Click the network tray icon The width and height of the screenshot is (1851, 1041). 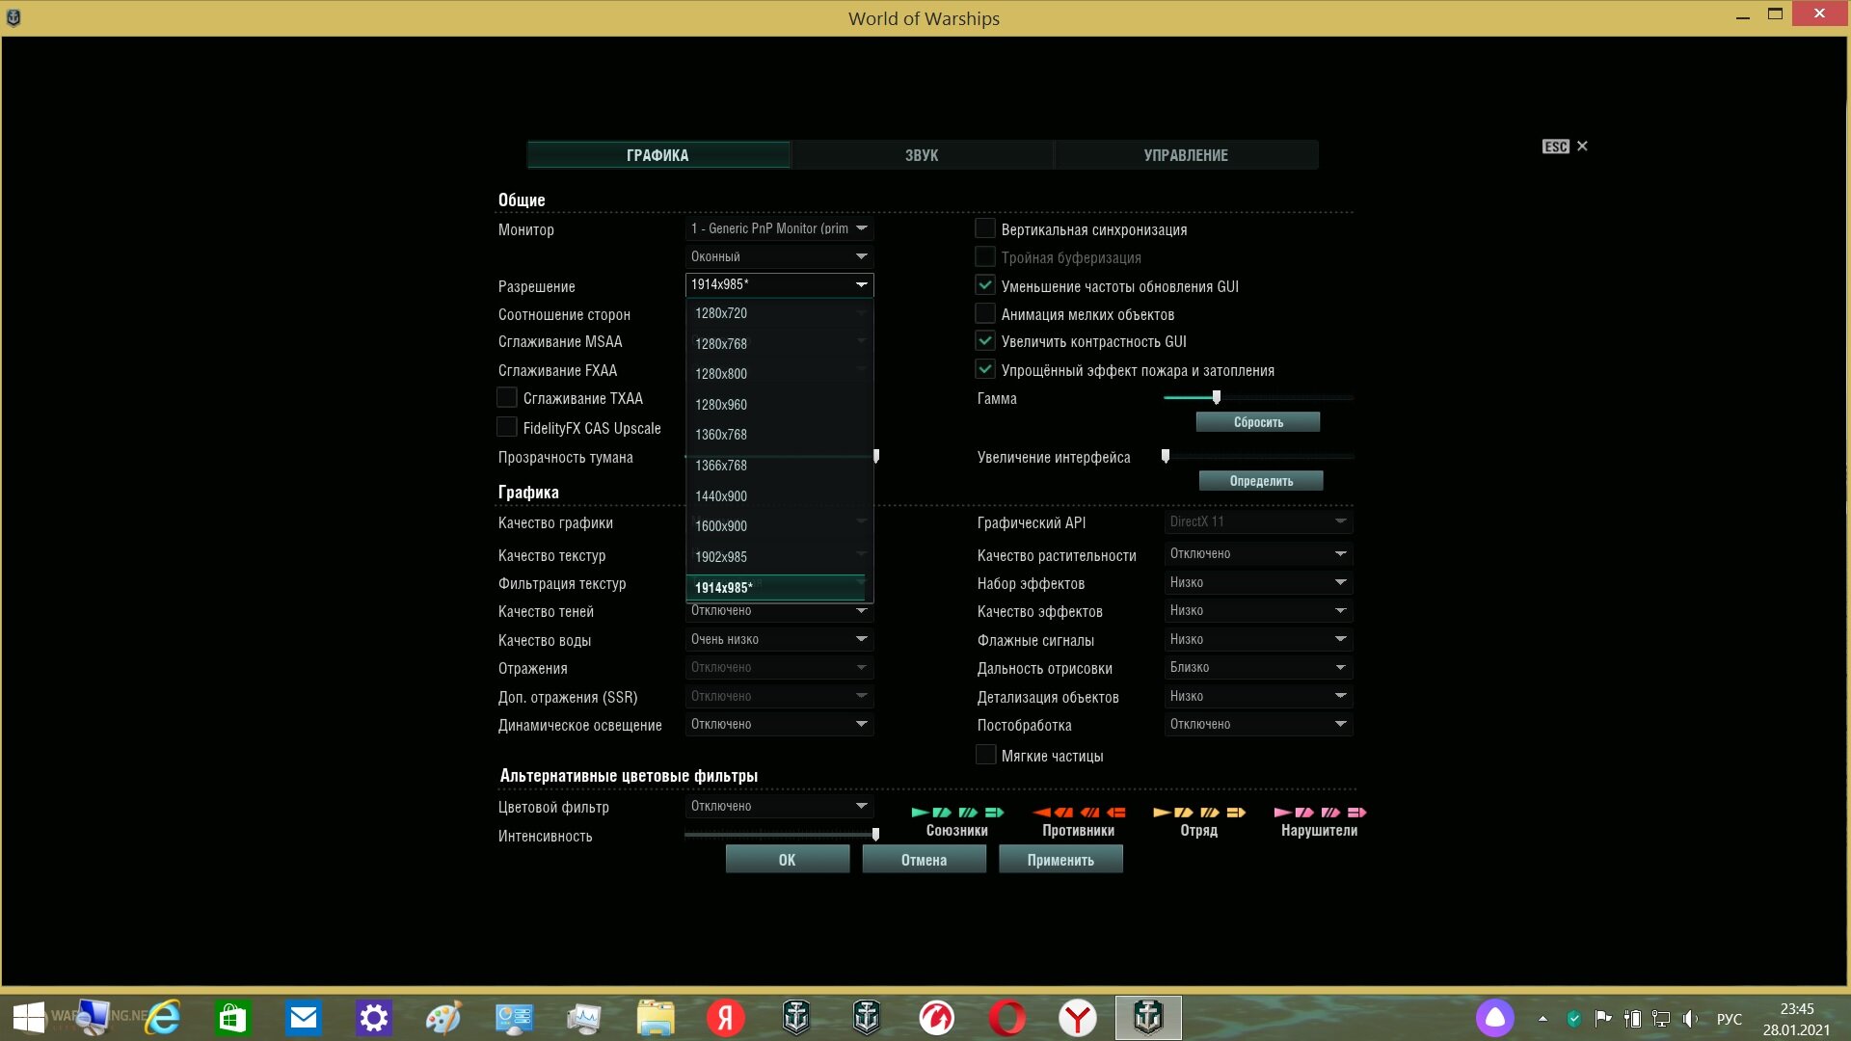(x=1661, y=1019)
